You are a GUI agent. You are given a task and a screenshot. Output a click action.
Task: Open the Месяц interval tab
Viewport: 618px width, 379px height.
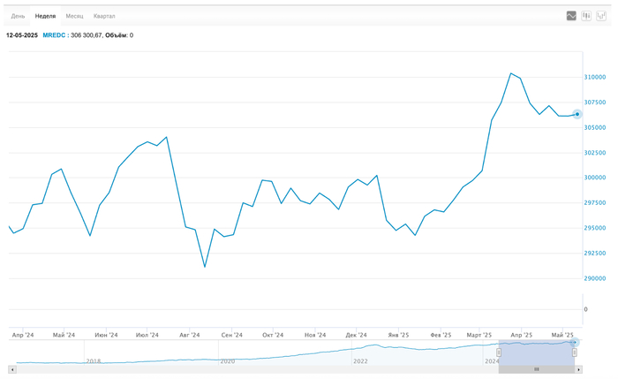[74, 16]
